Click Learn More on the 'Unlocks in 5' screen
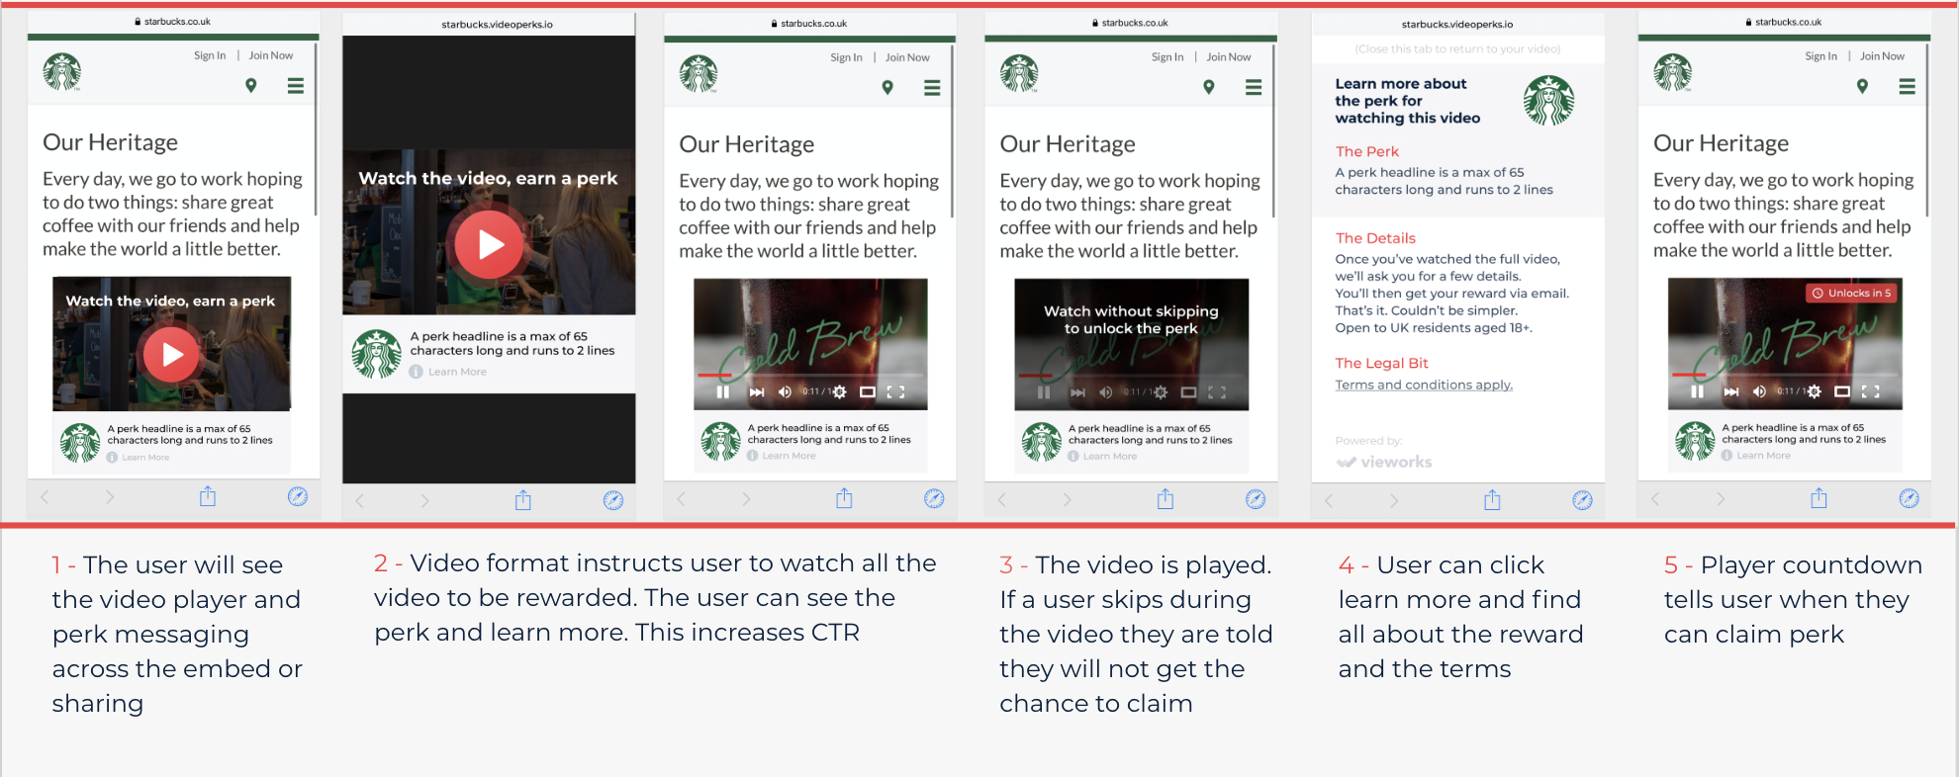Image resolution: width=1959 pixels, height=777 pixels. [1763, 455]
